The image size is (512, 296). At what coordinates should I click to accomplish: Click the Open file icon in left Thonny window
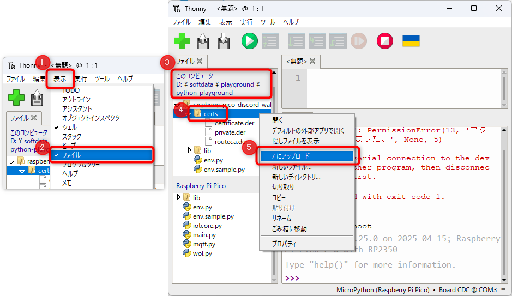(37, 97)
